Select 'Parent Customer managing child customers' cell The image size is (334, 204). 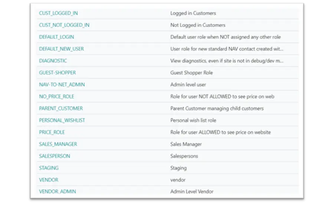pyautogui.click(x=217, y=109)
